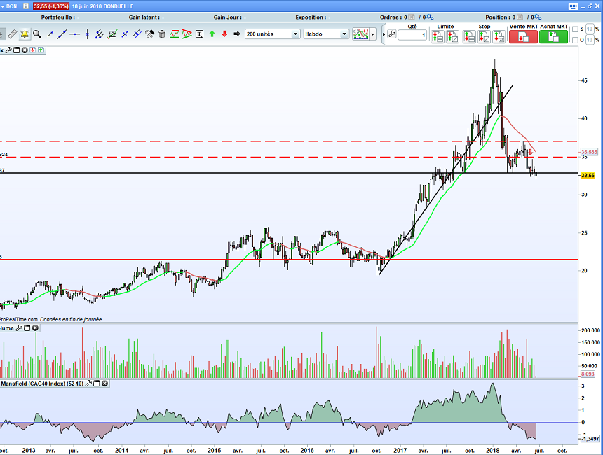The height and width of the screenshot is (455, 603).
Task: Open price panel wrench settings
Action: [8, 50]
